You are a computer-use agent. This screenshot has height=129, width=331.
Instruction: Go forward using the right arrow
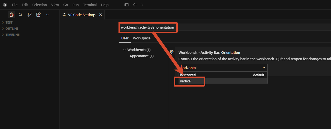coord(142,5)
